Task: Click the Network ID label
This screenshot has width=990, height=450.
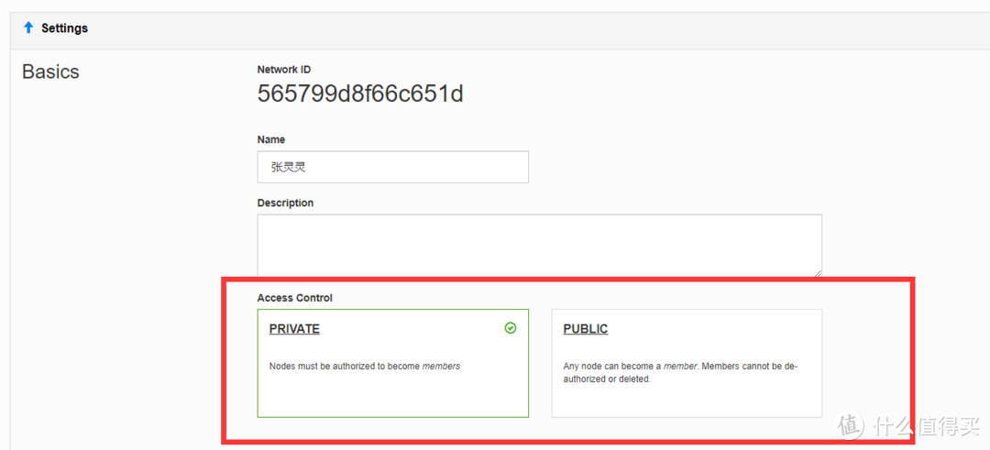Action: [x=284, y=70]
